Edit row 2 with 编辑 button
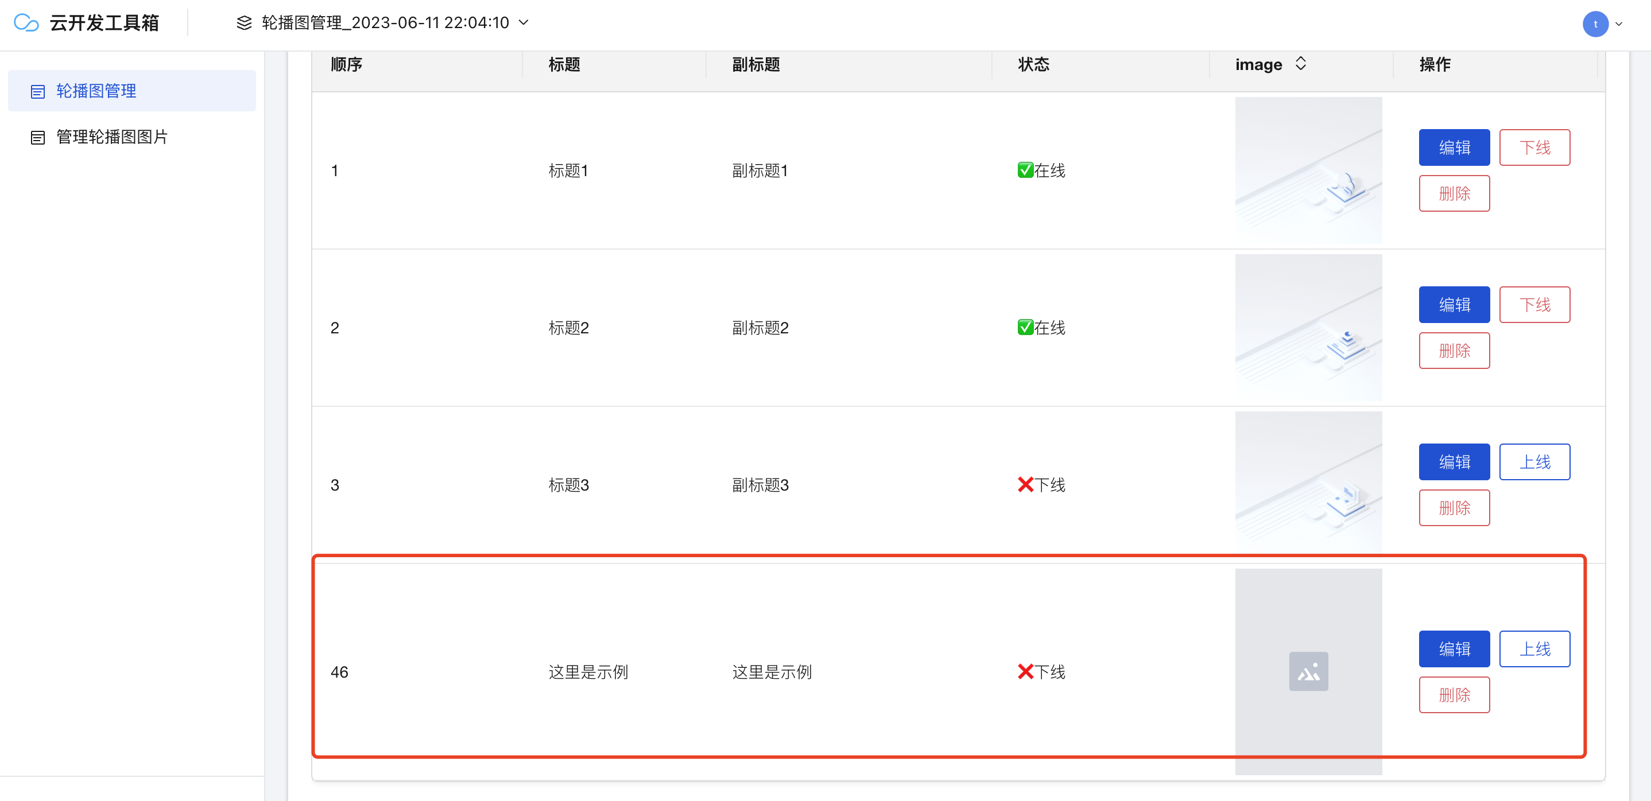 pyautogui.click(x=1454, y=304)
